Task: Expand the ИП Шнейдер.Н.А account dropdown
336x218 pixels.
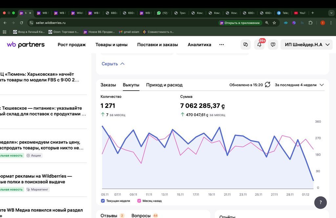Action: click(x=306, y=45)
